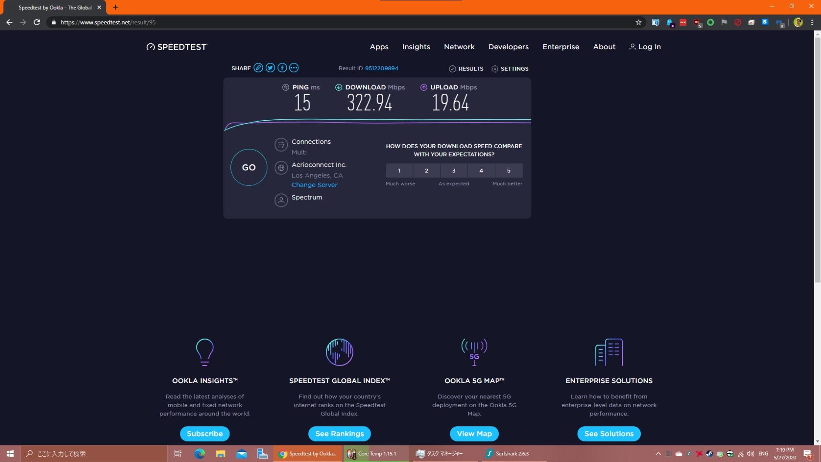Close the Speedtest by Ookla tab
This screenshot has width=821, height=462.
(99, 7)
